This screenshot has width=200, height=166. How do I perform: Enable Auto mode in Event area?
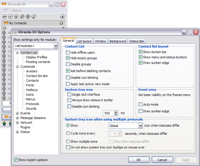140,104
